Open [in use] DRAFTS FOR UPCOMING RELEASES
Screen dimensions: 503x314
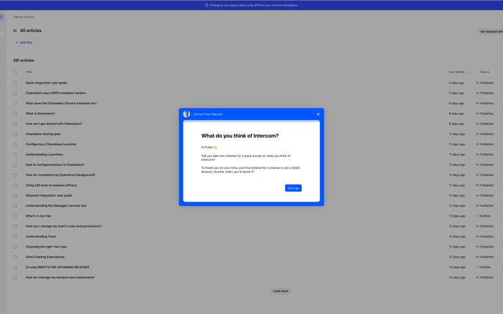(x=57, y=268)
